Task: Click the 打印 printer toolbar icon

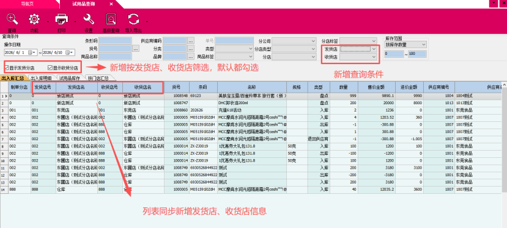Action: pos(61,20)
